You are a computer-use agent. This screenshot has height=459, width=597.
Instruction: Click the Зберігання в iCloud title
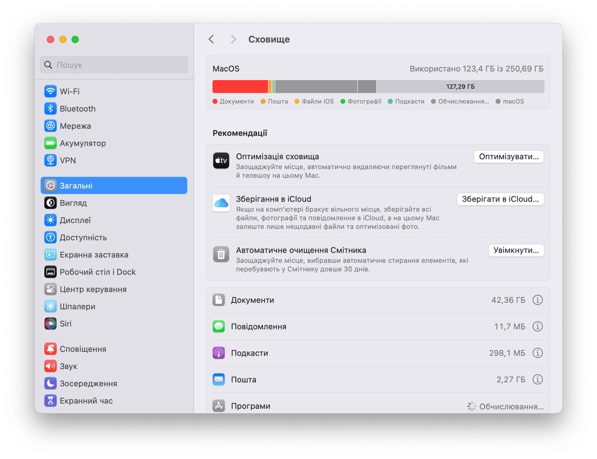[x=273, y=199]
